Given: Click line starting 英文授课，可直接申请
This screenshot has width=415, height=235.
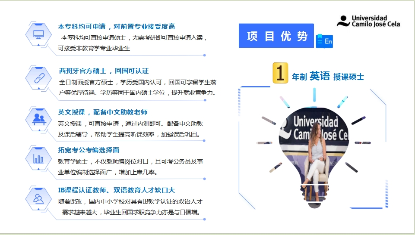Looking at the screenshot, I should (x=130, y=124).
